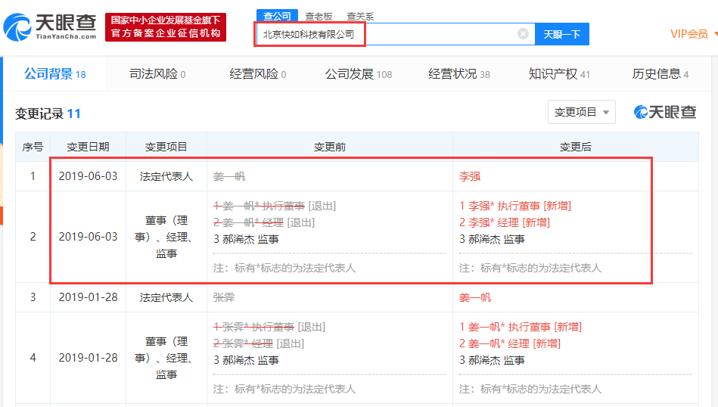Open the 经营状况 38 tab

(458, 73)
